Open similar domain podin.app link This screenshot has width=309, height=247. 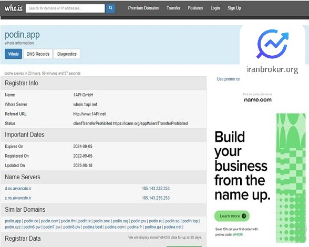point(13,221)
